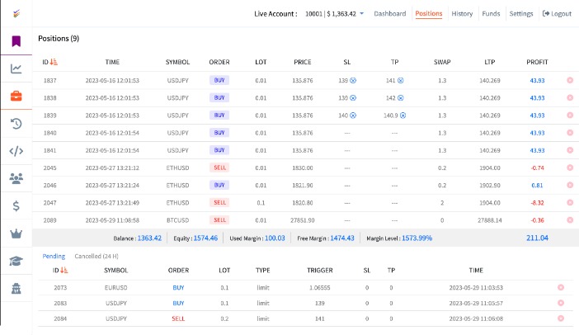Click the SELL badge on position 2045
579x335 pixels.
coord(219,167)
